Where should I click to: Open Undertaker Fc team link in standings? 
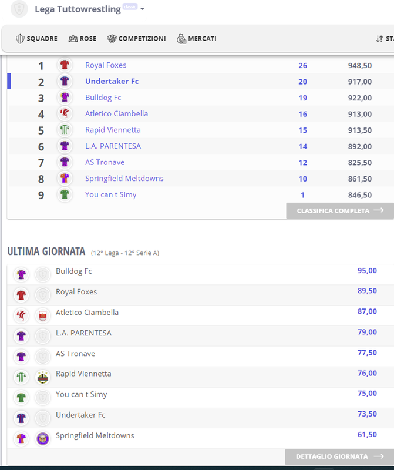click(x=112, y=81)
